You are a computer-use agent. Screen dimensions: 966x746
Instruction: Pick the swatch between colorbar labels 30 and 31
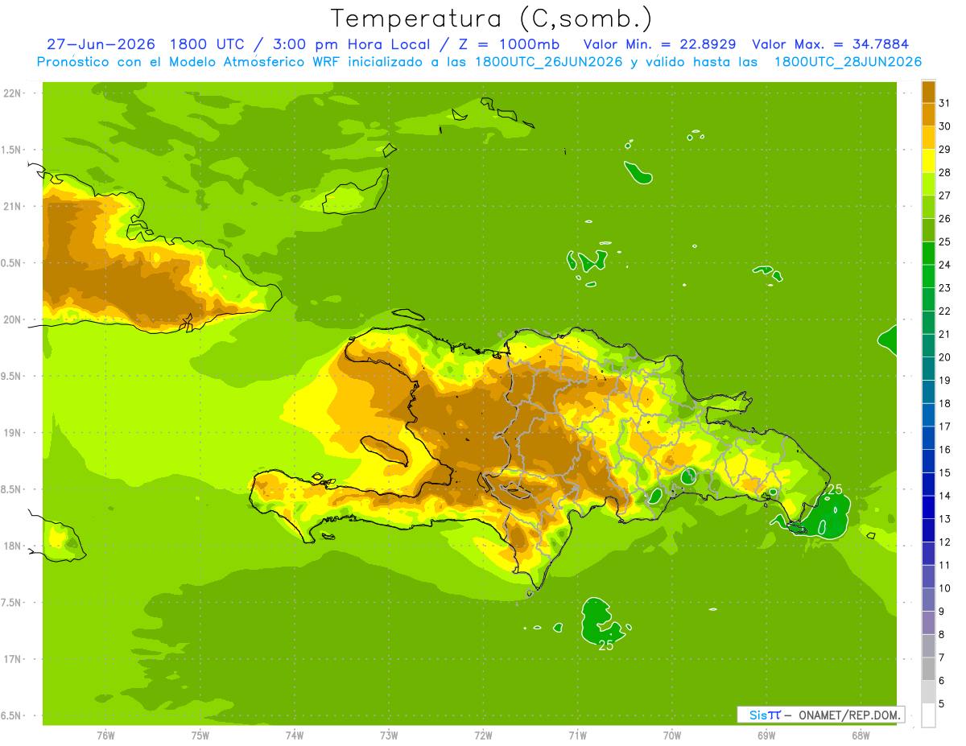(928, 114)
